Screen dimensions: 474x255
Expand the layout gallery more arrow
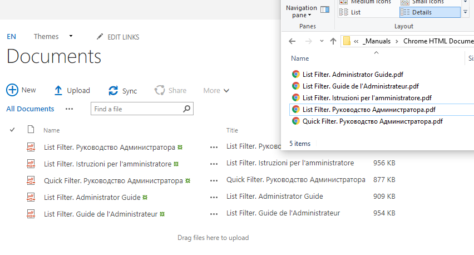pos(466,12)
